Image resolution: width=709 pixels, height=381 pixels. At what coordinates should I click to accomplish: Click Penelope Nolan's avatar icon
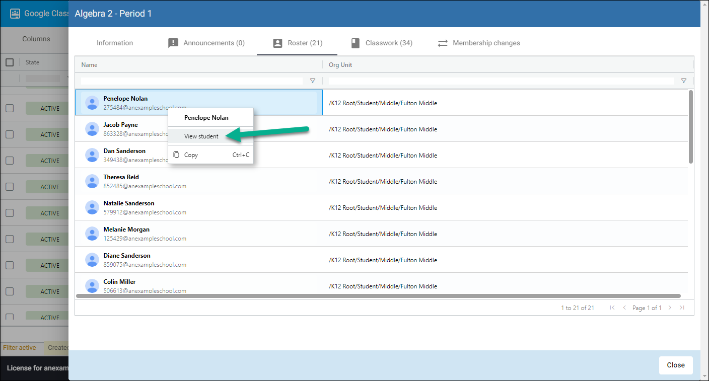92,103
